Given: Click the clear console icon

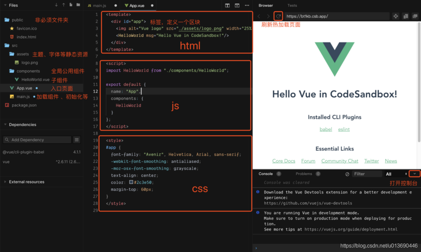Looking at the screenshot, I should click(x=347, y=174).
